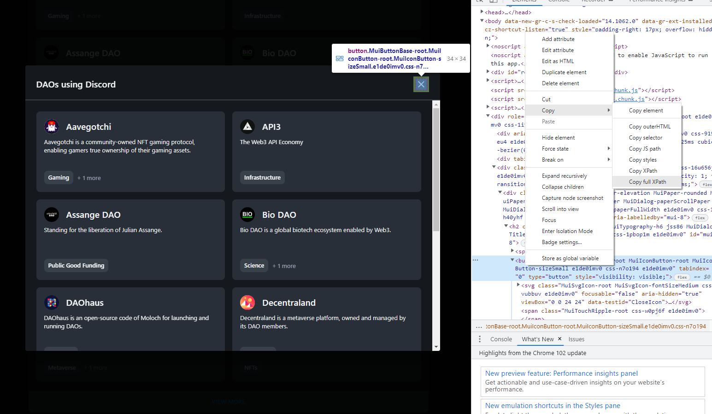This screenshot has height=414, width=712.
Task: Toggle the flex badge after aria-labelledby mui-8
Action: (x=700, y=218)
